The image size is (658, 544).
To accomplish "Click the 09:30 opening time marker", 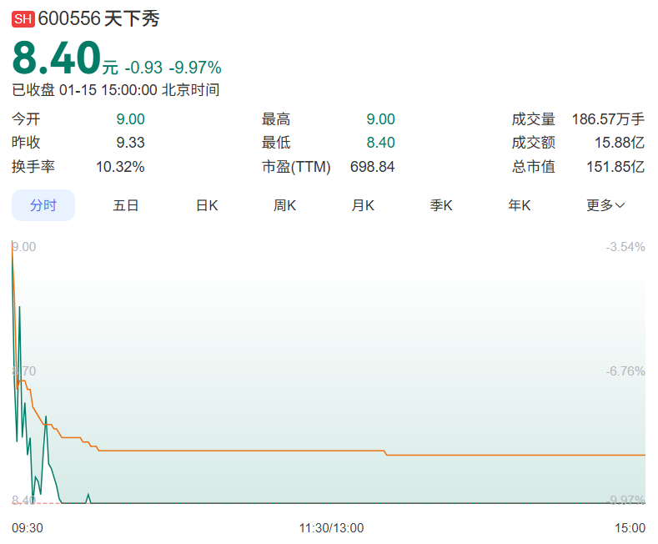I will (x=28, y=528).
